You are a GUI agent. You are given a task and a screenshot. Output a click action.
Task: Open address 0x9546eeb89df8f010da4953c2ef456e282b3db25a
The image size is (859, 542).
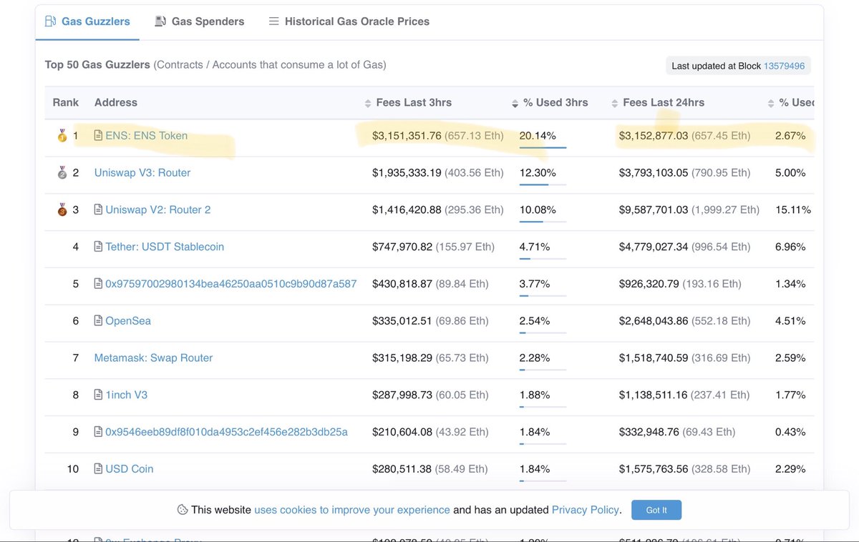click(226, 433)
